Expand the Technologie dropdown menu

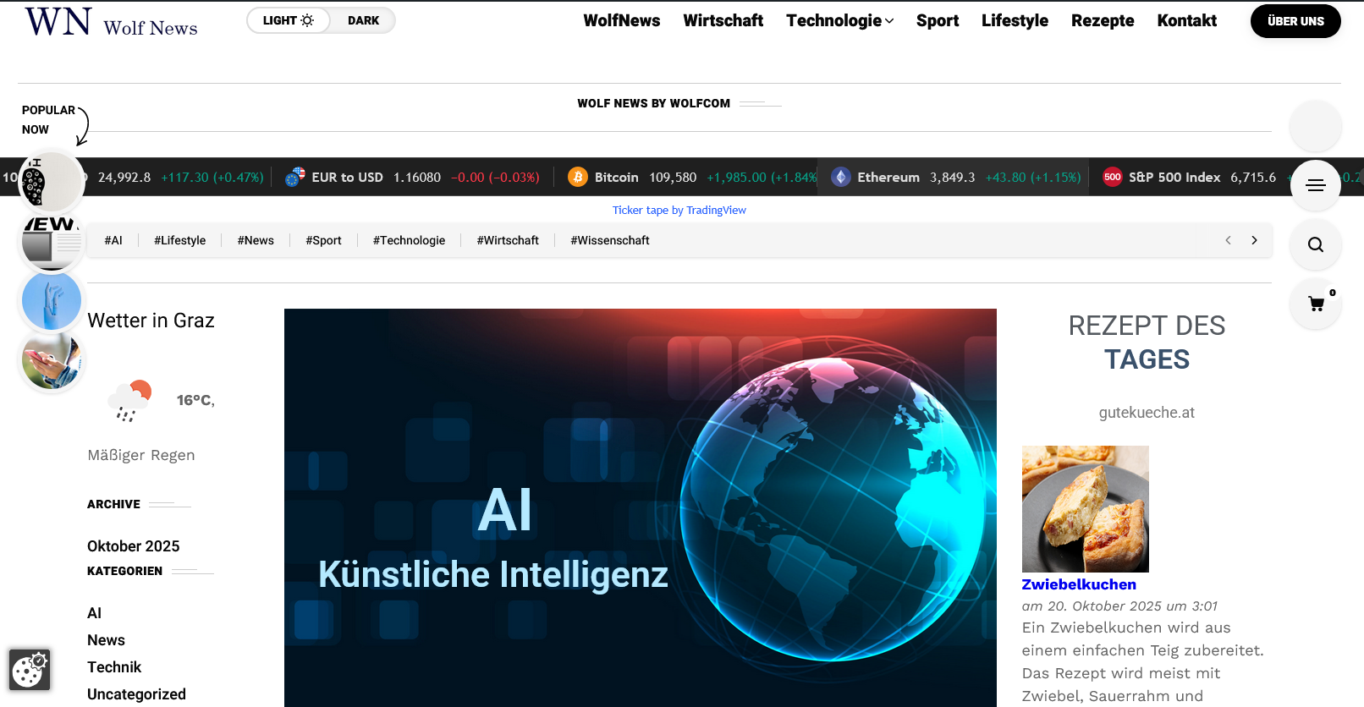(x=839, y=20)
